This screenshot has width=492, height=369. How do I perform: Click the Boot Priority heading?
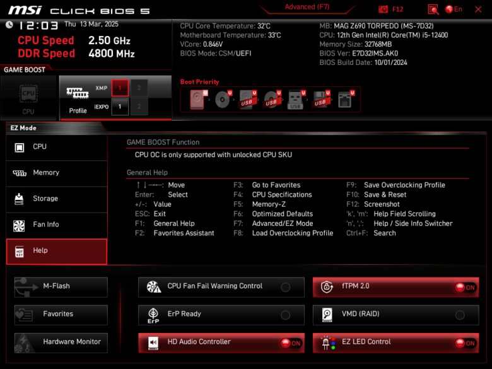199,82
